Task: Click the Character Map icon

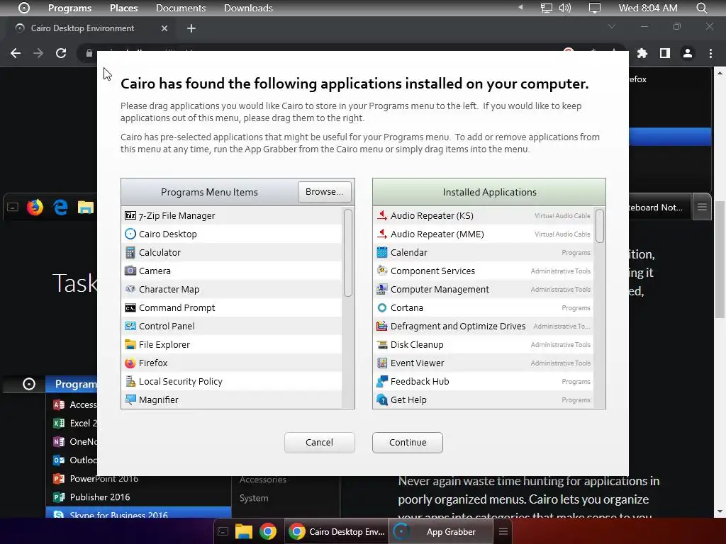Action: pyautogui.click(x=130, y=289)
